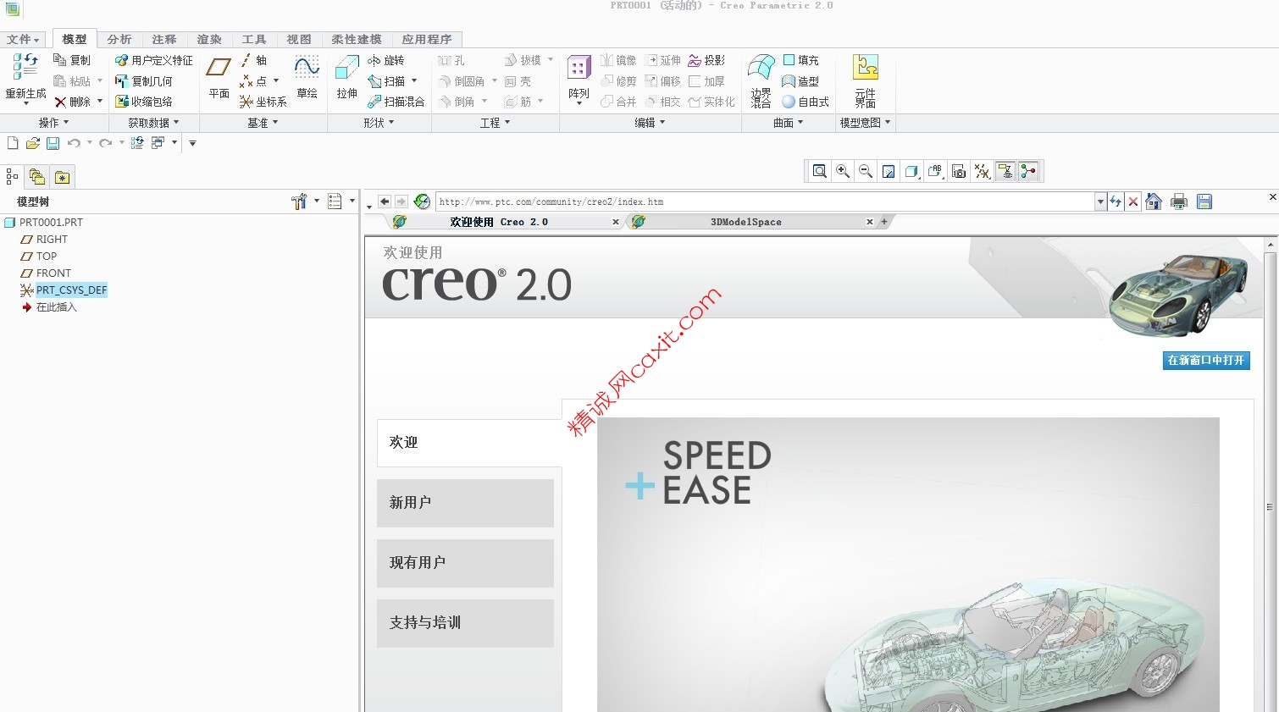Create a 坐标系 (Coordinate System)
Image resolution: width=1279 pixels, height=712 pixels.
click(x=263, y=102)
